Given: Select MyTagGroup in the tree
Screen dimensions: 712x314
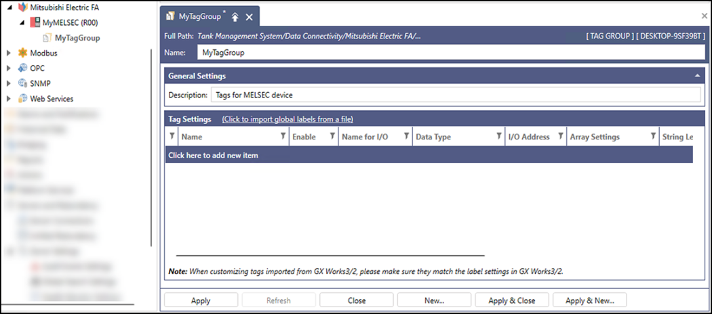Looking at the screenshot, I should pyautogui.click(x=77, y=38).
